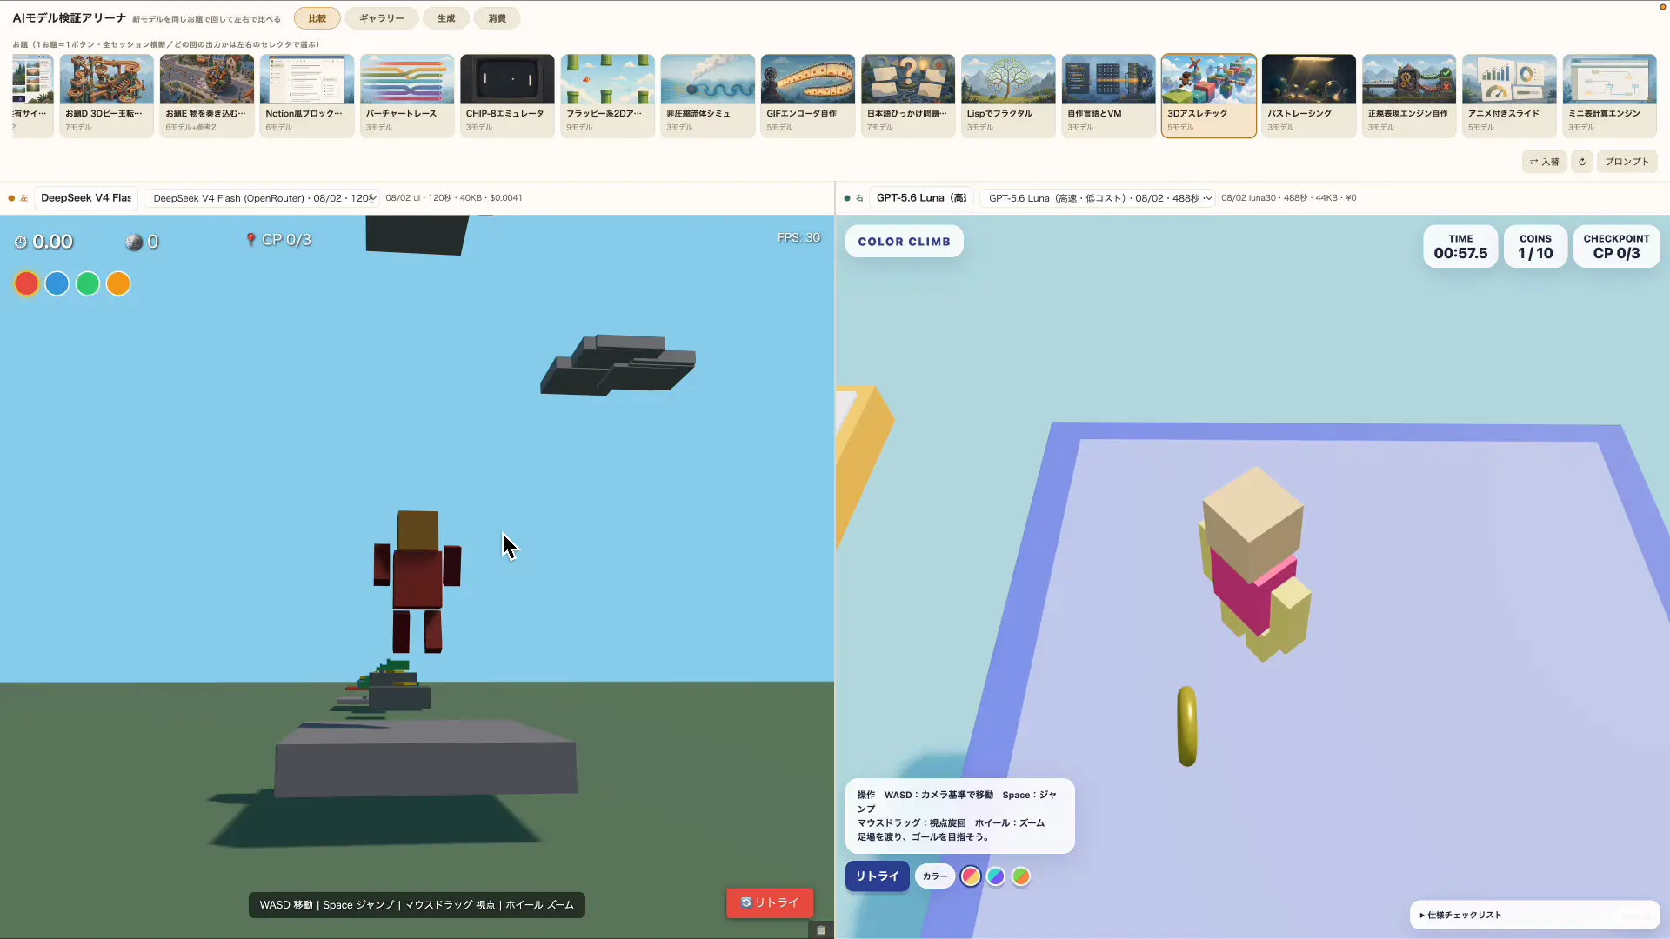Open the 消費 tab

click(x=498, y=18)
